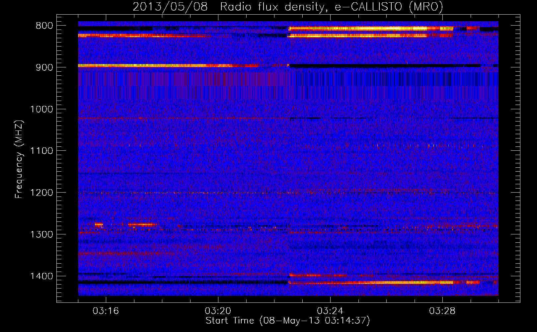Click the 'Frequency (MHZ)' y-axis label
This screenshot has width=537, height=332.
[19, 159]
